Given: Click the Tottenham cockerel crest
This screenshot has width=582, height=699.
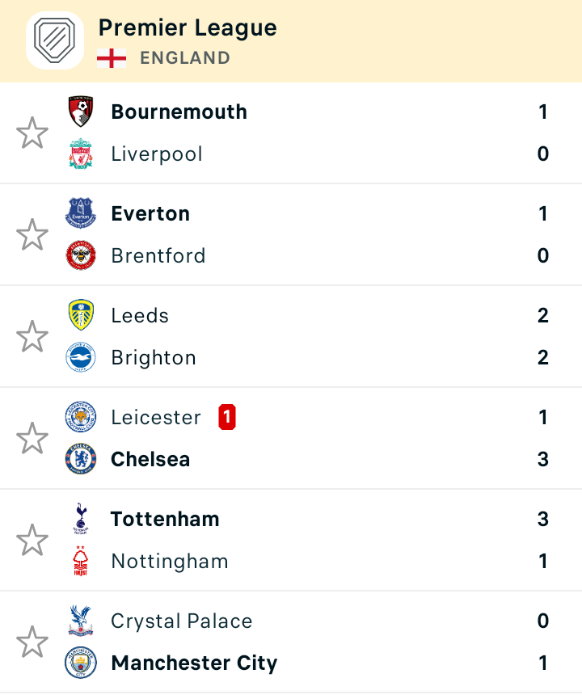Looking at the screenshot, I should (x=81, y=519).
